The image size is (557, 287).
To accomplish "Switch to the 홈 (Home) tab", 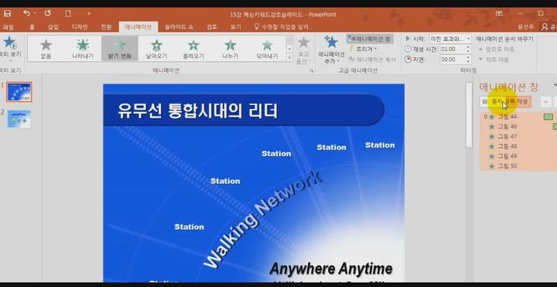I will (x=32, y=26).
